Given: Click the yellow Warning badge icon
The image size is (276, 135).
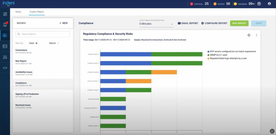Looking at the screenshot, I should 235,4.
